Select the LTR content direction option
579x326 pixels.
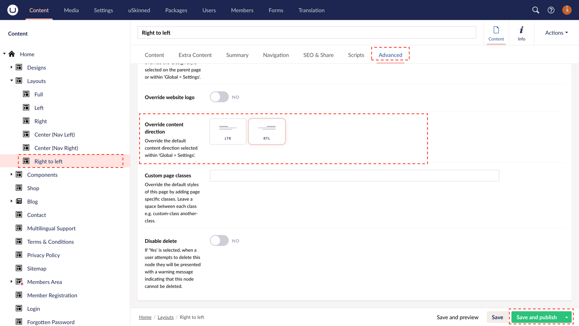coord(228,131)
